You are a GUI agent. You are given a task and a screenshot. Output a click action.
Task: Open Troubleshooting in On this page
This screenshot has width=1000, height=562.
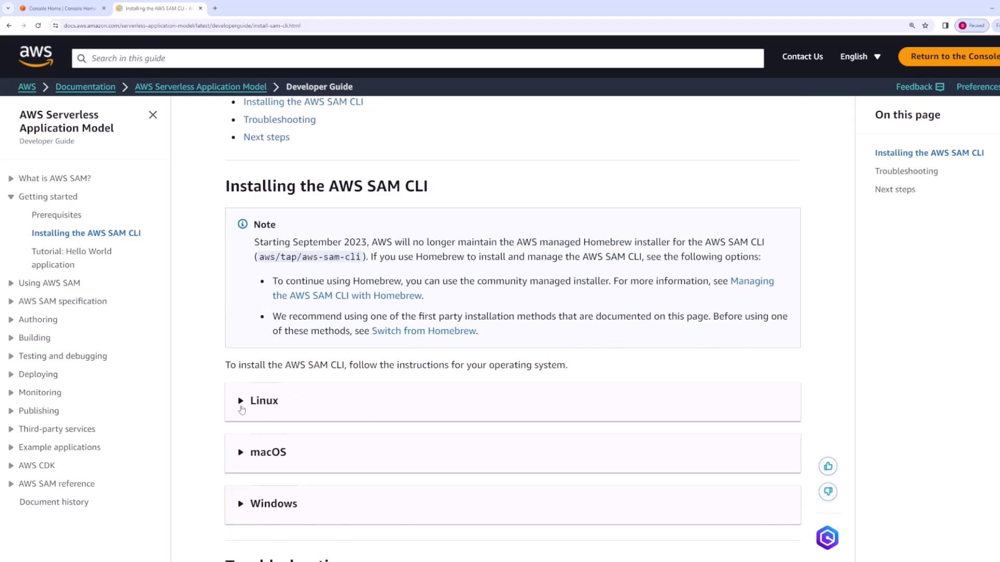[906, 171]
